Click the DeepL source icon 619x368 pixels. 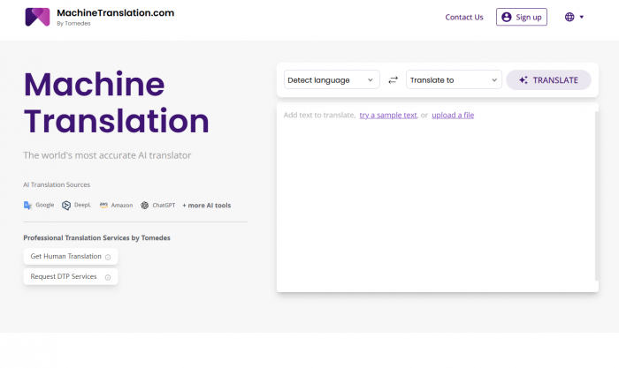click(66, 206)
